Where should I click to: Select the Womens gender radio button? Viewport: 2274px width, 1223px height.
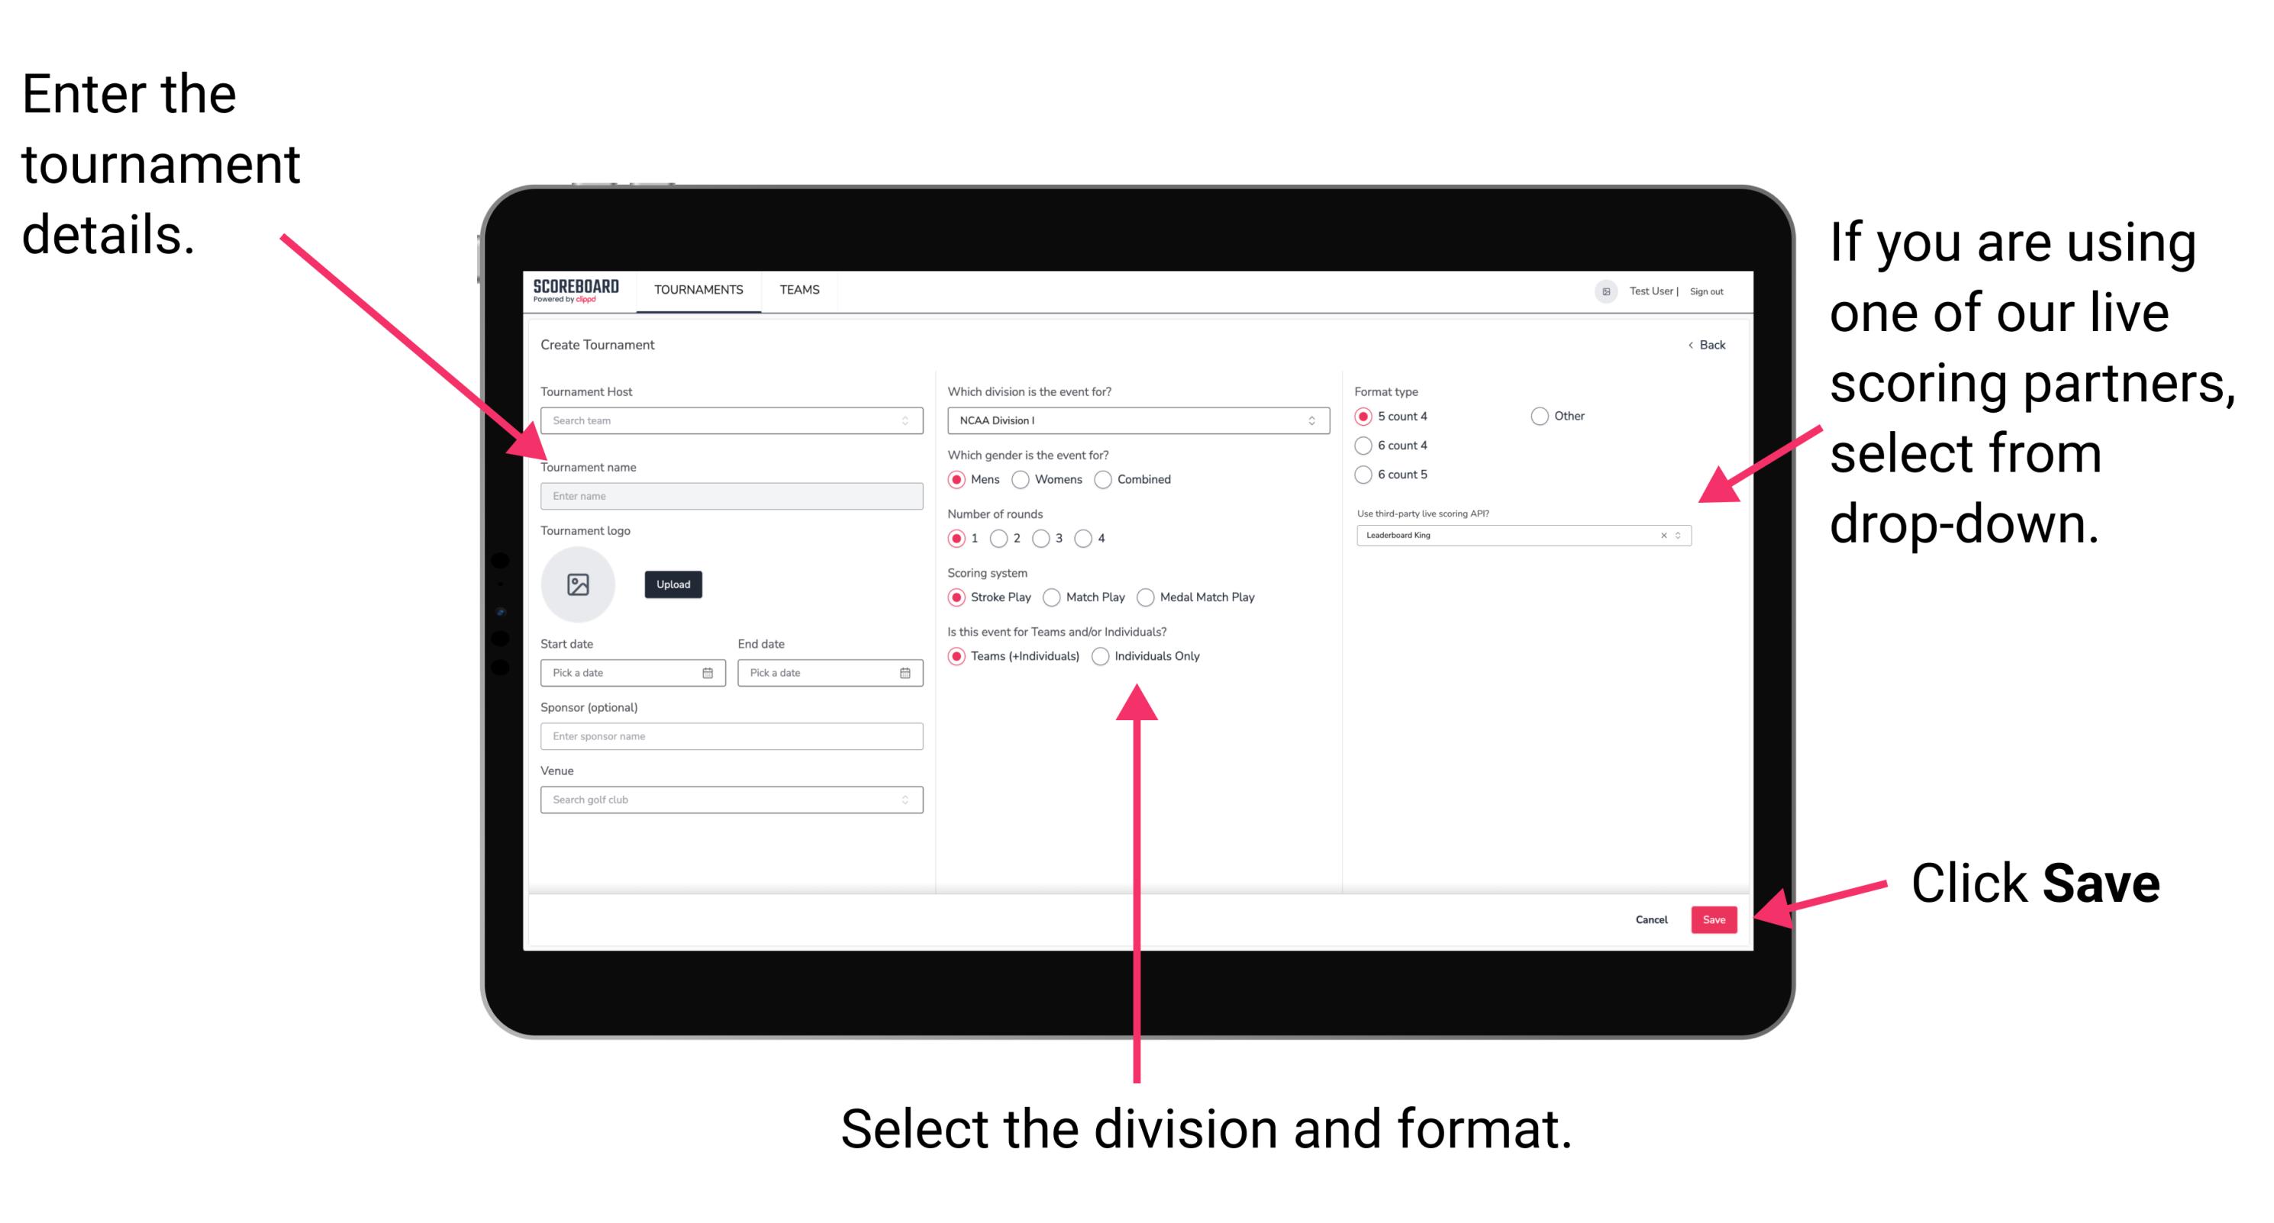coord(1023,479)
